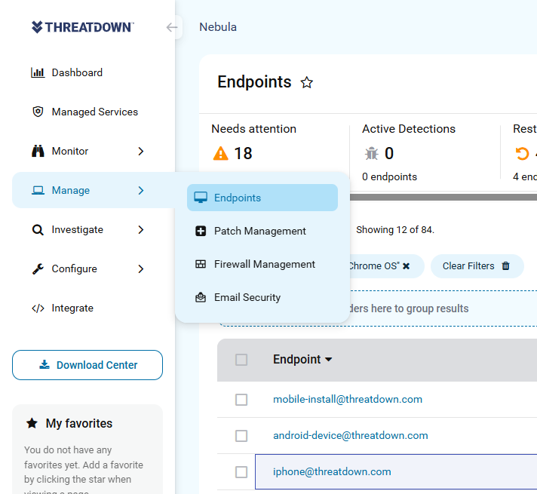Click the Active Detections bug icon
This screenshot has width=537, height=494.
372,153
